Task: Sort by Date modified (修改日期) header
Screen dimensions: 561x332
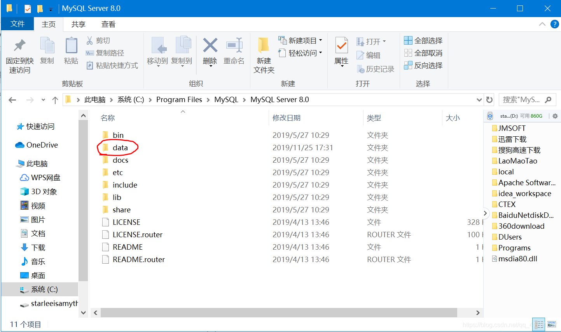Action: coord(286,118)
